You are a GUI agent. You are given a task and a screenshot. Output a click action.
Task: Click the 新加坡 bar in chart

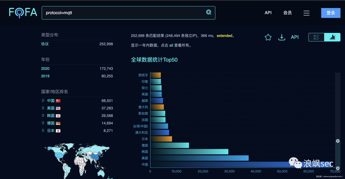pyautogui.click(x=158, y=113)
